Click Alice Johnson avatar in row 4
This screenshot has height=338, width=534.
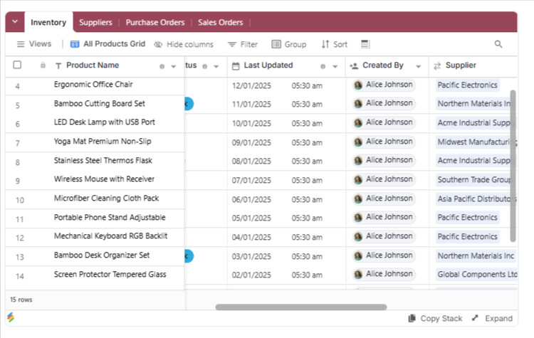coord(358,85)
